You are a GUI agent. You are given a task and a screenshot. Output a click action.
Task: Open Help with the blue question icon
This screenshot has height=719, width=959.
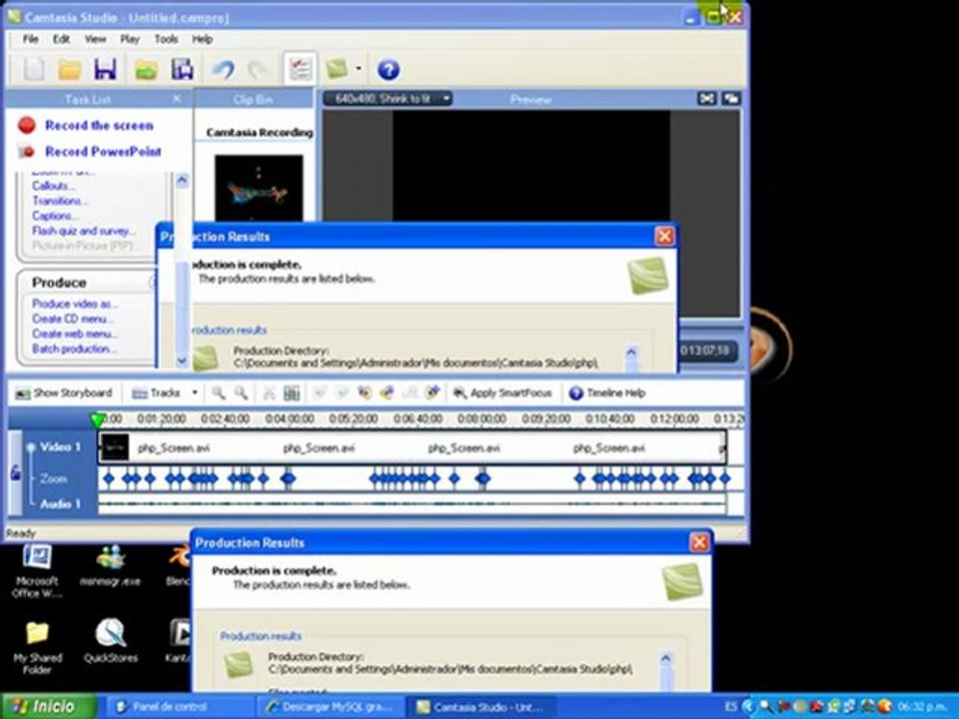pyautogui.click(x=388, y=69)
